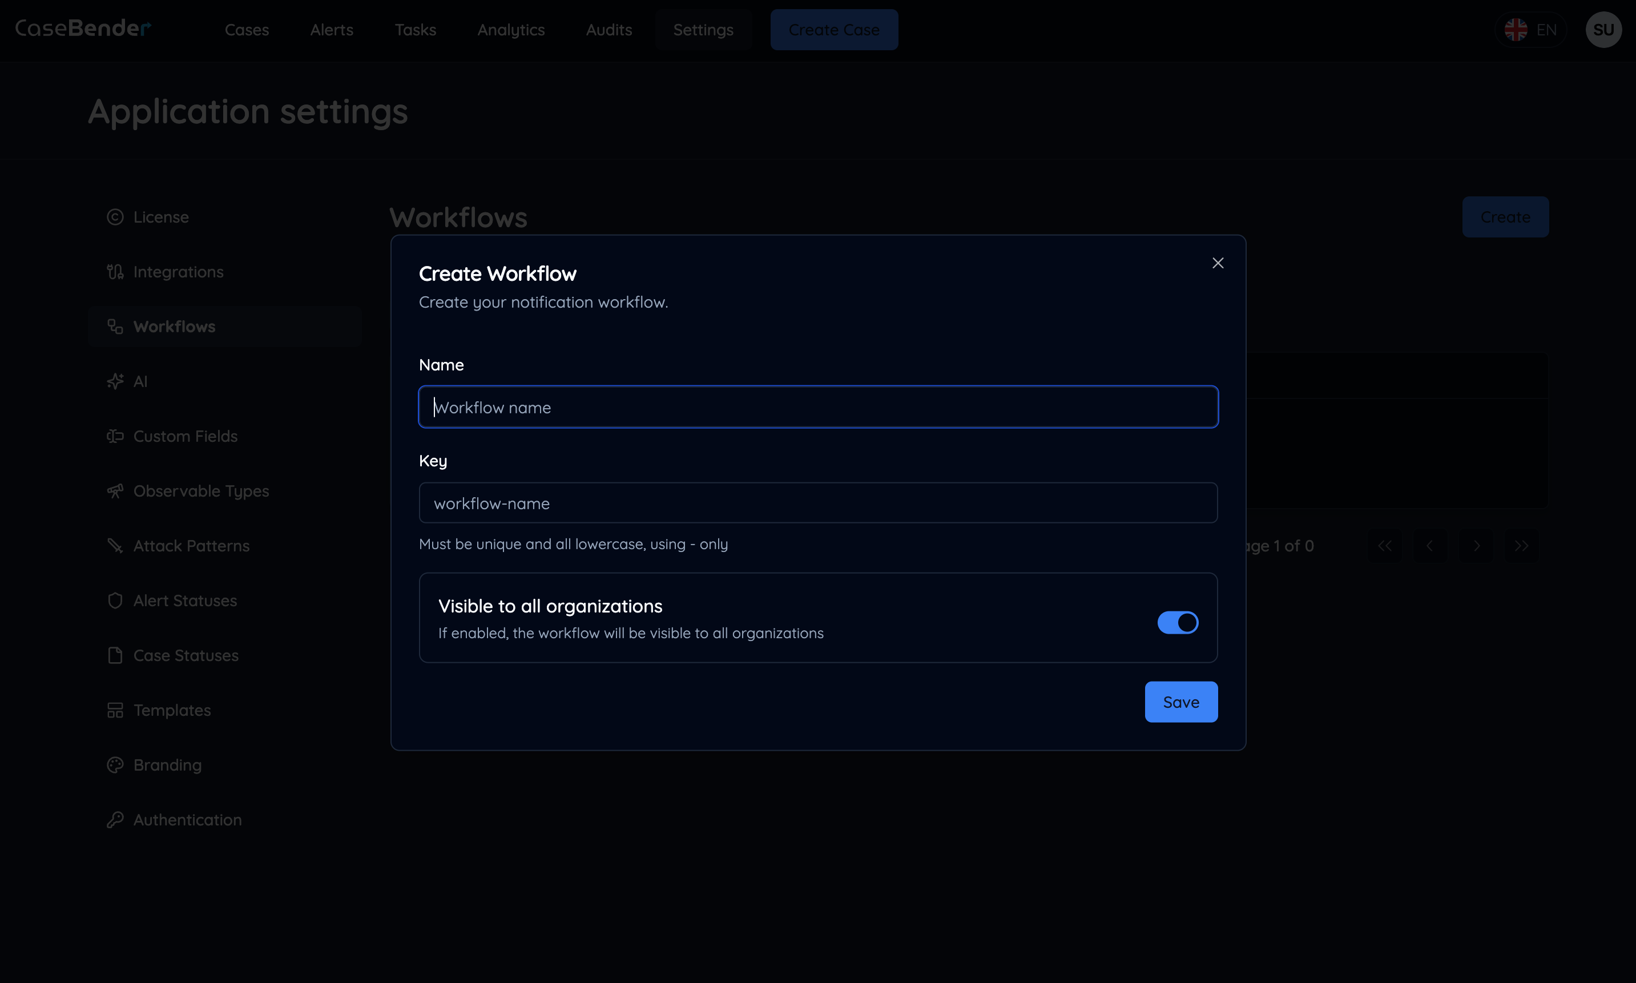Go to the last page with double chevron
The width and height of the screenshot is (1636, 983).
point(1521,545)
